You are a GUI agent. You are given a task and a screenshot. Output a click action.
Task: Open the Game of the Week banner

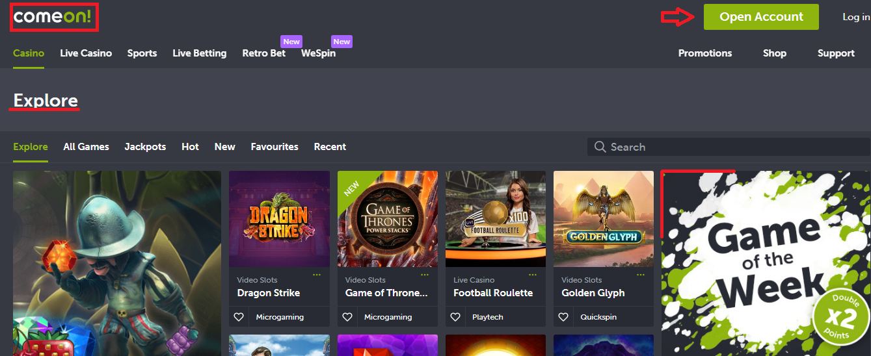(766, 263)
